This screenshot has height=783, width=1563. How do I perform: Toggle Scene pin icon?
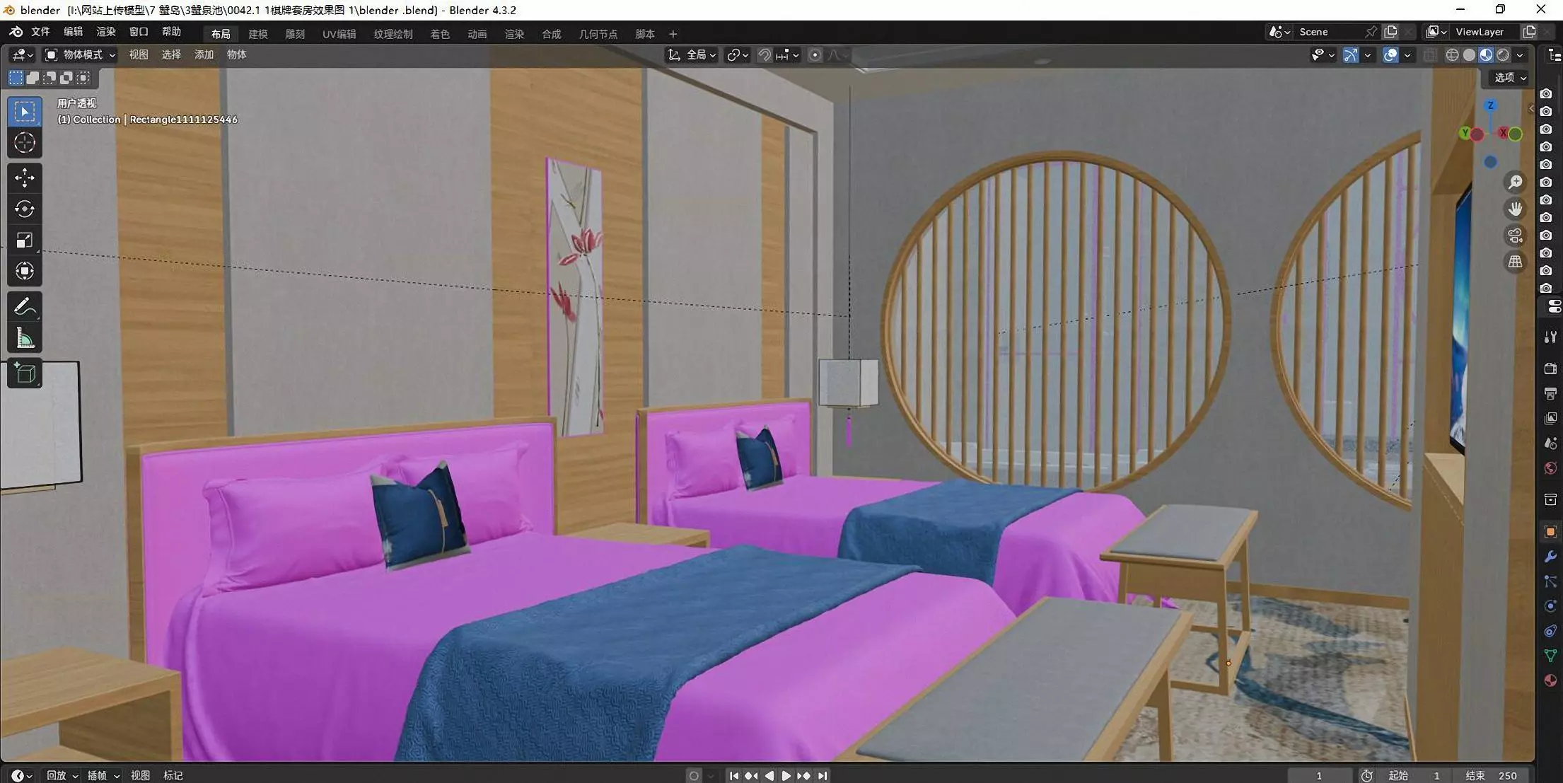click(x=1371, y=32)
